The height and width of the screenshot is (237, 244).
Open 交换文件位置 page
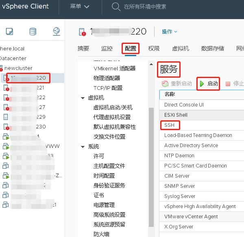pyautogui.click(x=109, y=137)
